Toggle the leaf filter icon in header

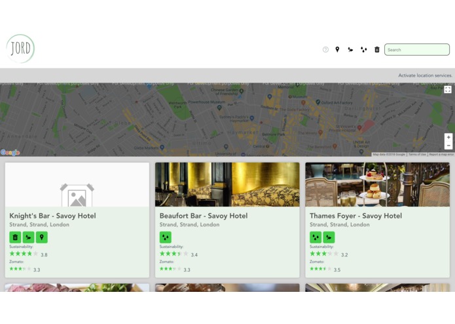coord(350,50)
